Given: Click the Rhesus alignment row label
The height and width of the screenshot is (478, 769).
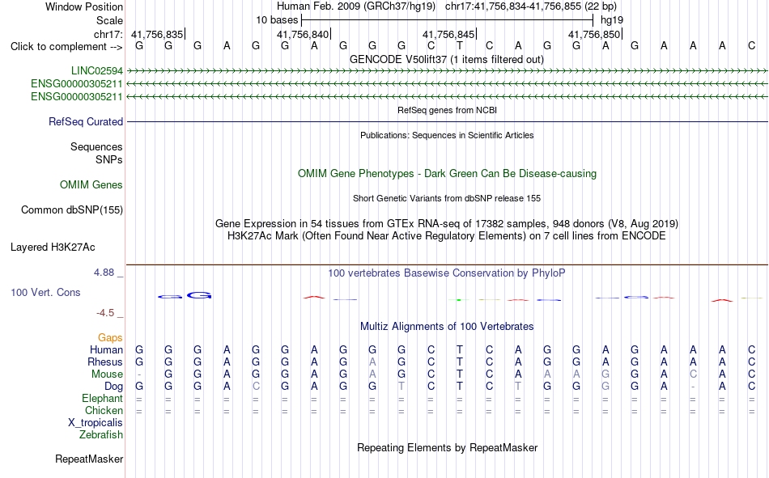Looking at the screenshot, I should (x=105, y=362).
